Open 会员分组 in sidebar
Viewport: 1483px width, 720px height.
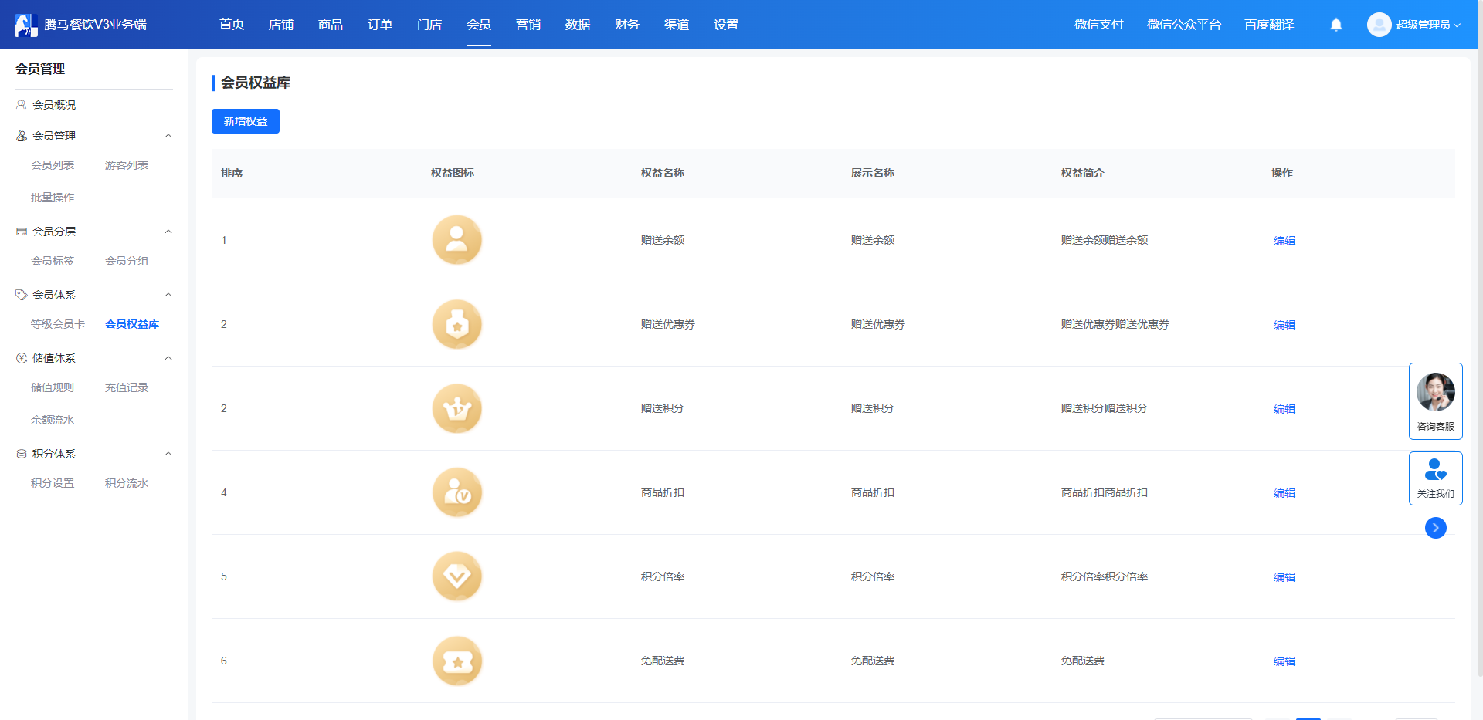click(x=127, y=261)
